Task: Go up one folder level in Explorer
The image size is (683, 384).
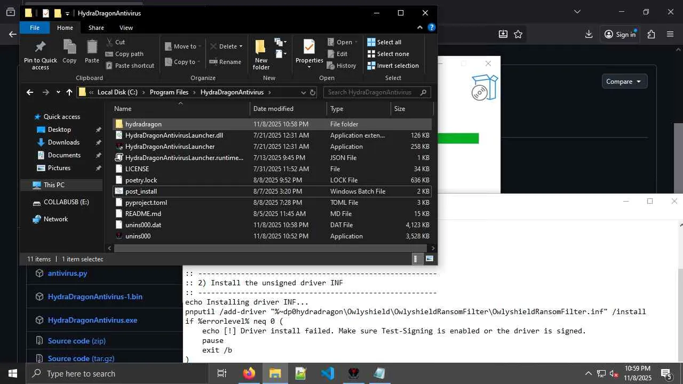Action: [69, 92]
